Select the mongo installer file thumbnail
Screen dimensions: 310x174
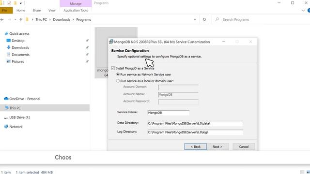102,53
